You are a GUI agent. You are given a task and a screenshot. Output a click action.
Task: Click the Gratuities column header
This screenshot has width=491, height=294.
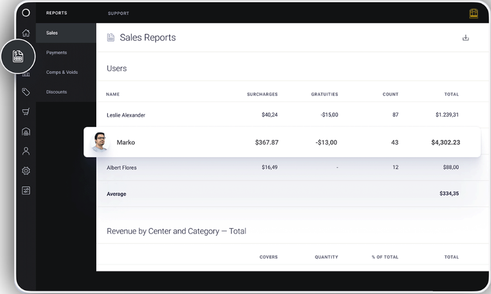325,94
